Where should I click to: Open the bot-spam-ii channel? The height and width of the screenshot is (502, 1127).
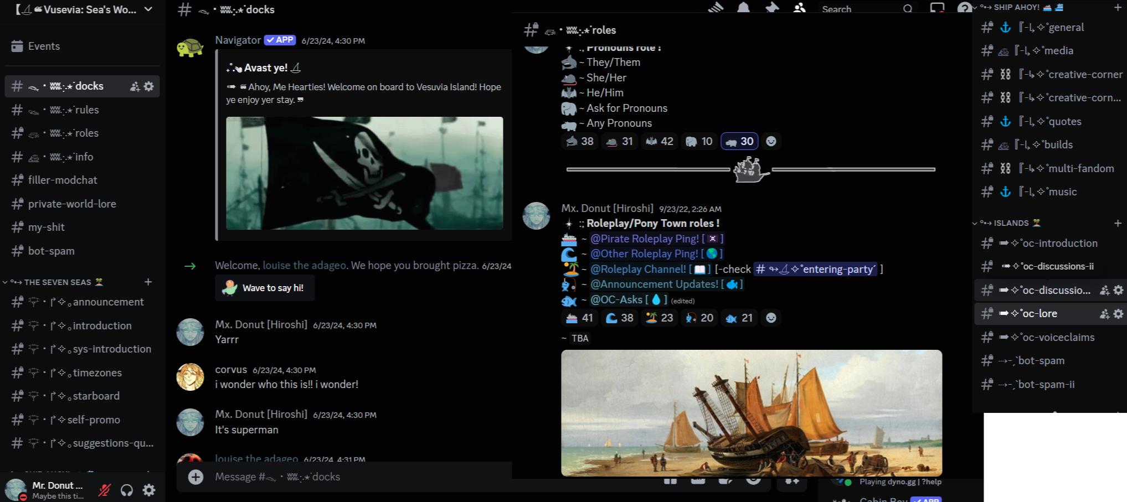point(1051,385)
